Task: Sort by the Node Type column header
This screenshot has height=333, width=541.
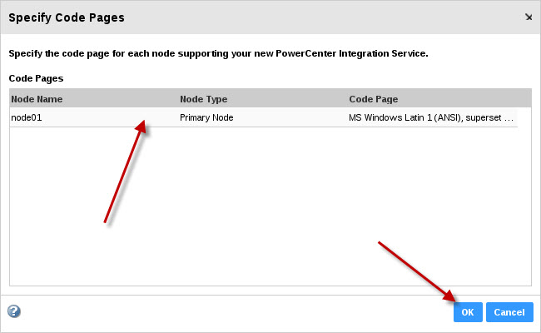Action: pos(204,99)
